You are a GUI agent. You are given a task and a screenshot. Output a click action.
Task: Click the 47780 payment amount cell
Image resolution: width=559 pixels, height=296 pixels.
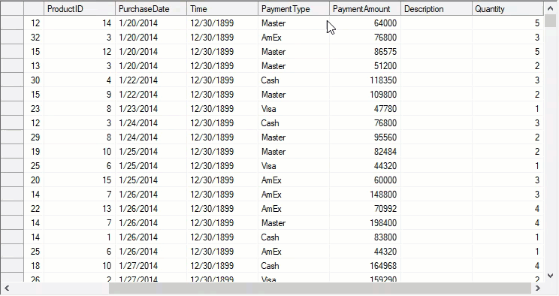[x=364, y=109]
